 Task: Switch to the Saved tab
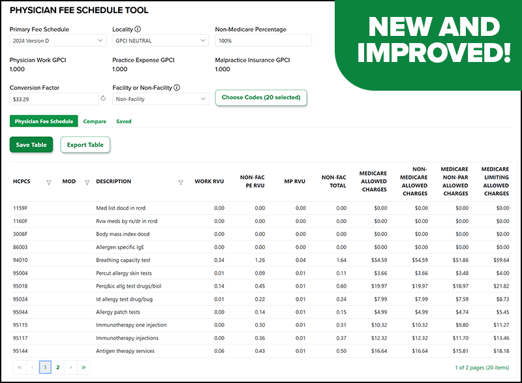click(124, 121)
